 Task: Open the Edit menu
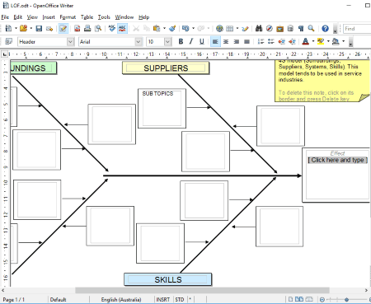(x=18, y=17)
